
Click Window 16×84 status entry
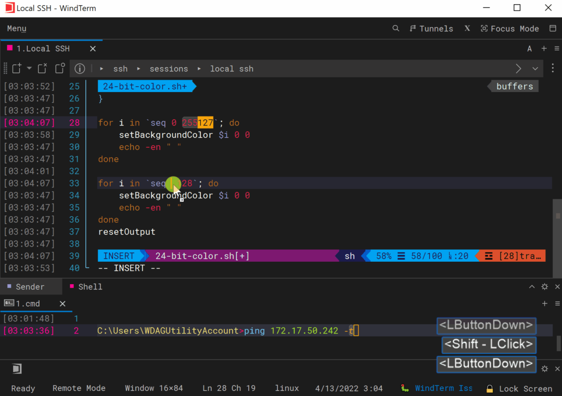point(154,388)
